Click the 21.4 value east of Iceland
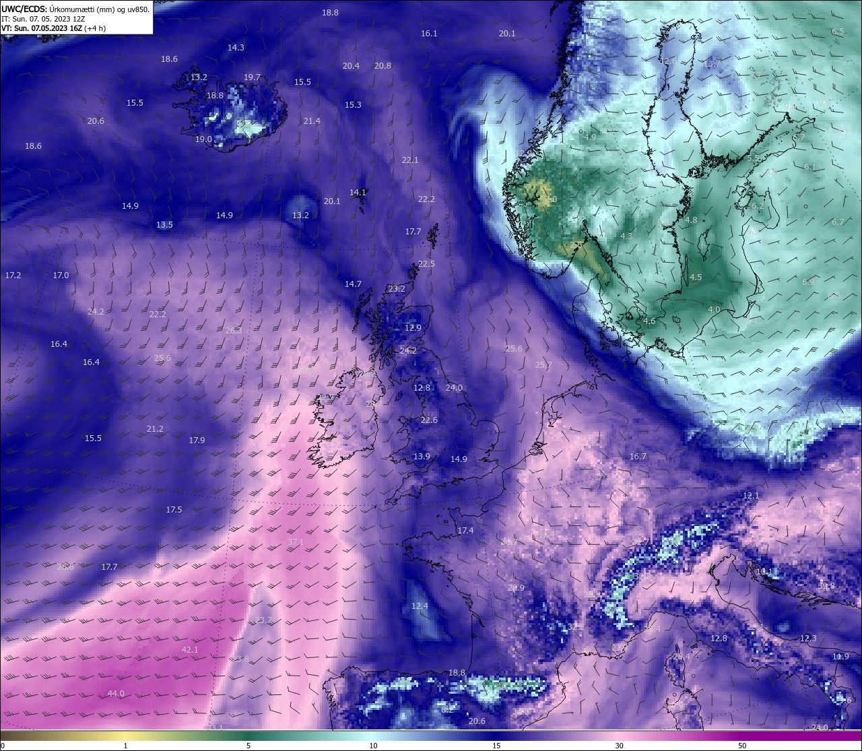Viewport: 862px width, 751px height. tap(312, 121)
